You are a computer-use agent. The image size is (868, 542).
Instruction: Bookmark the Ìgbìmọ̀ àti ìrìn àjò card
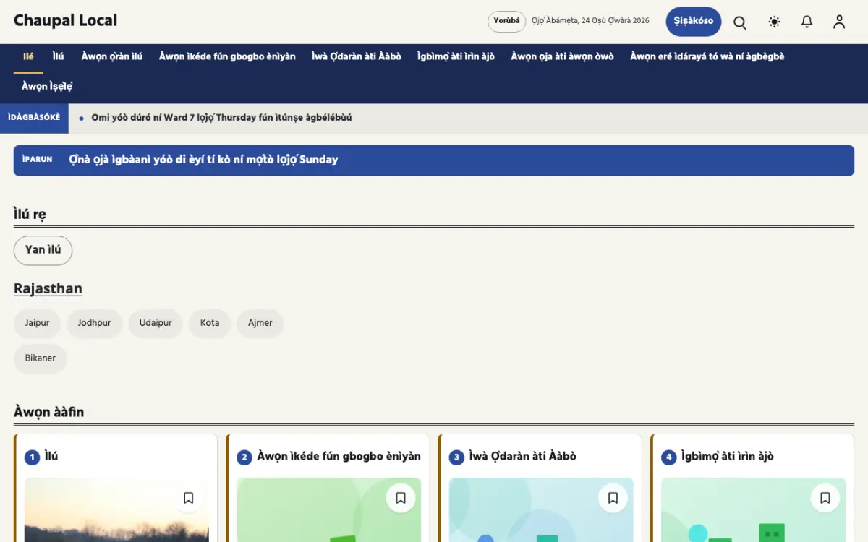click(x=825, y=498)
